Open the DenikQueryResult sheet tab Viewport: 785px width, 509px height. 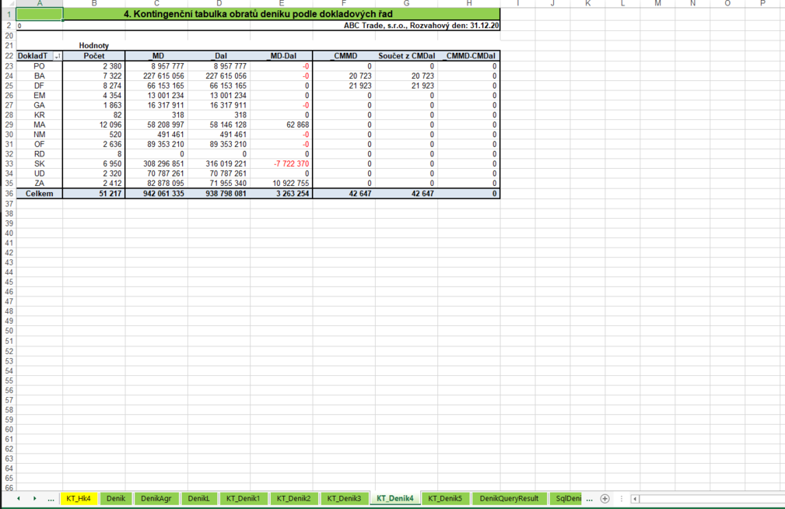click(x=509, y=498)
